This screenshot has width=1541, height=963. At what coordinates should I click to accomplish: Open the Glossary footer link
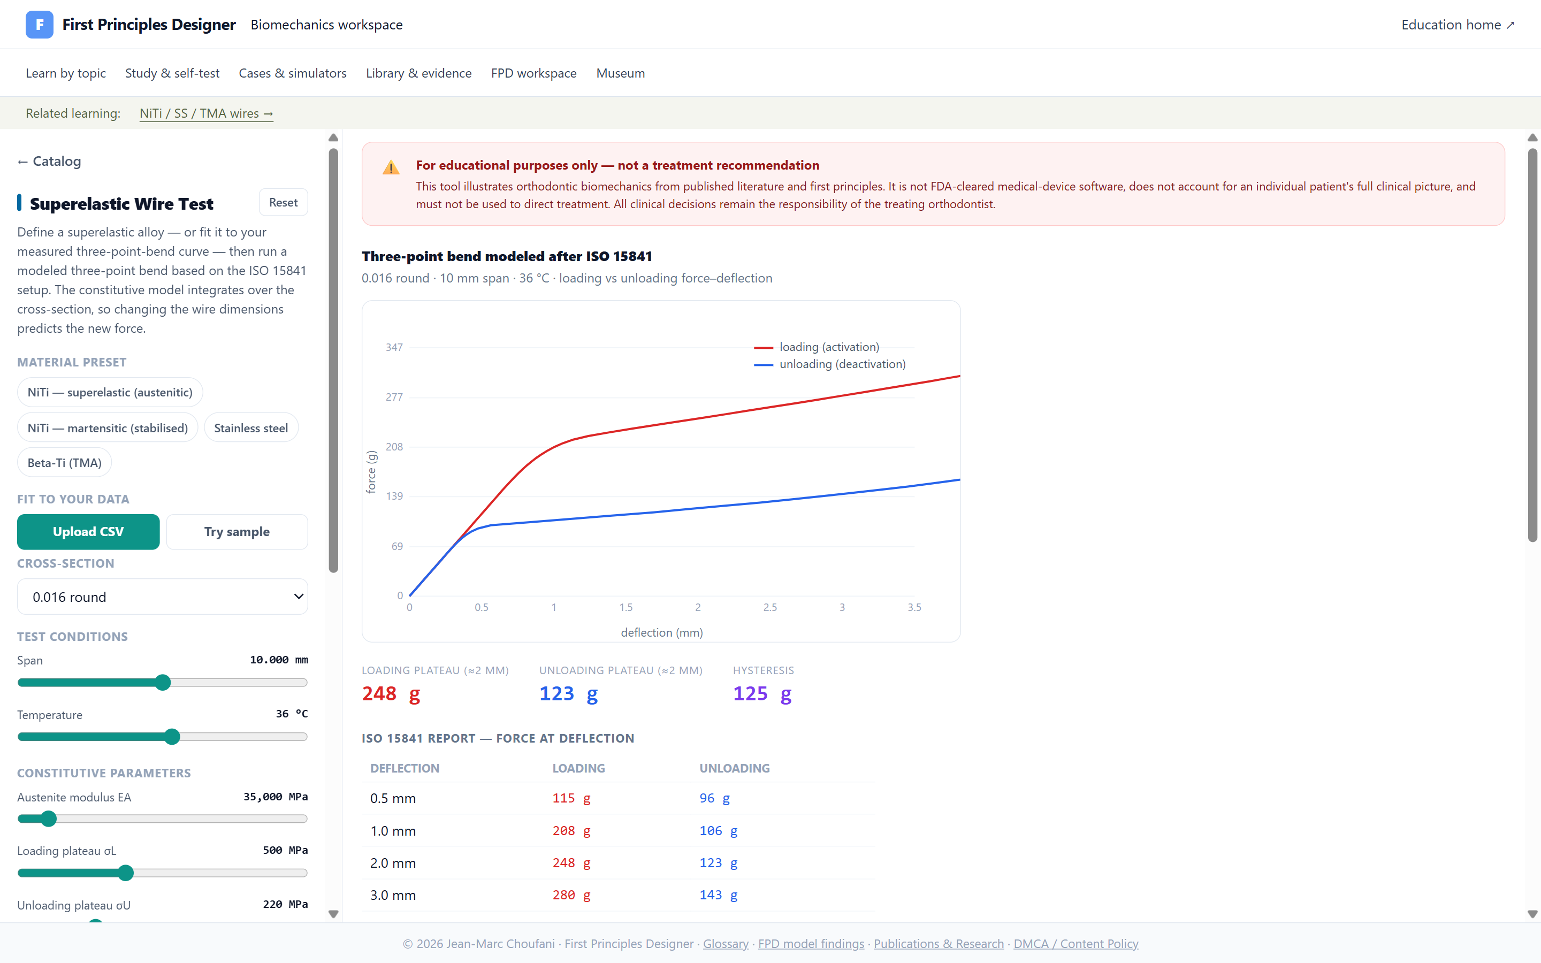point(726,943)
